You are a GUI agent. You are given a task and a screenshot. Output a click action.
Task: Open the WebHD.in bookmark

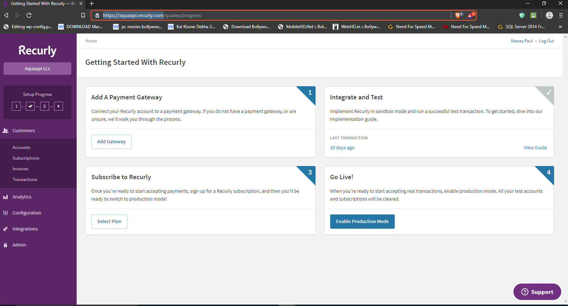[356, 27]
